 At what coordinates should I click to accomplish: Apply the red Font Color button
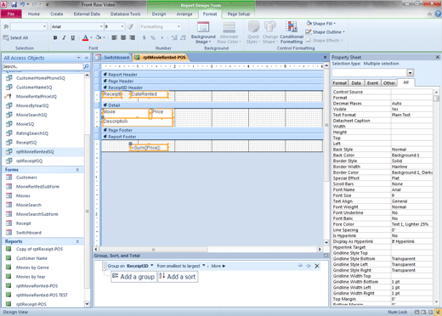click(x=85, y=37)
